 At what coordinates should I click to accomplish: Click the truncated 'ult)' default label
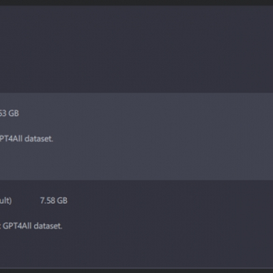tap(6, 201)
